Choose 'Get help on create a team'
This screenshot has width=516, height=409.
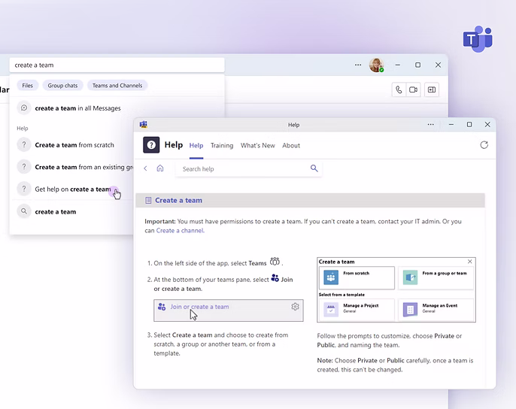coord(74,189)
